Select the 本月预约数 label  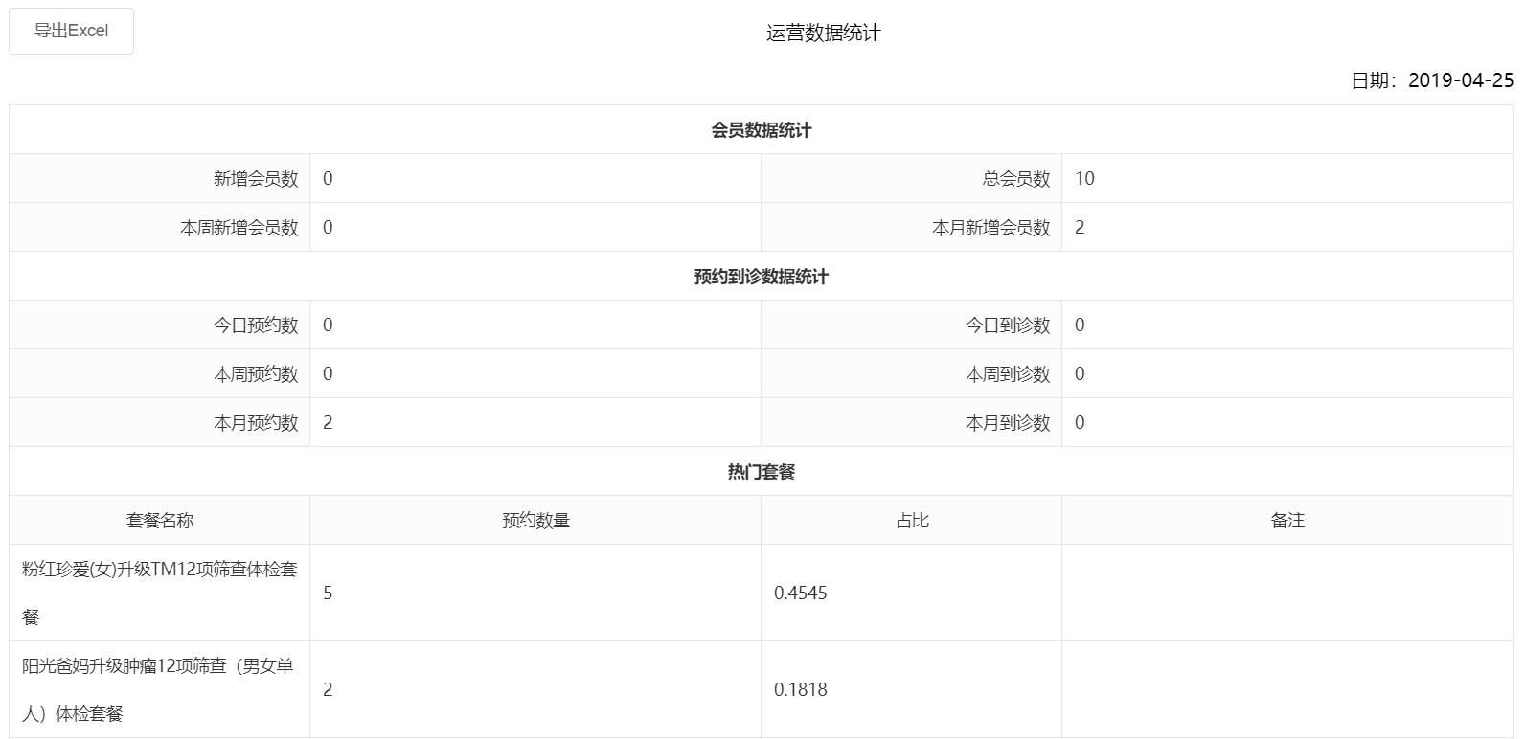click(256, 423)
